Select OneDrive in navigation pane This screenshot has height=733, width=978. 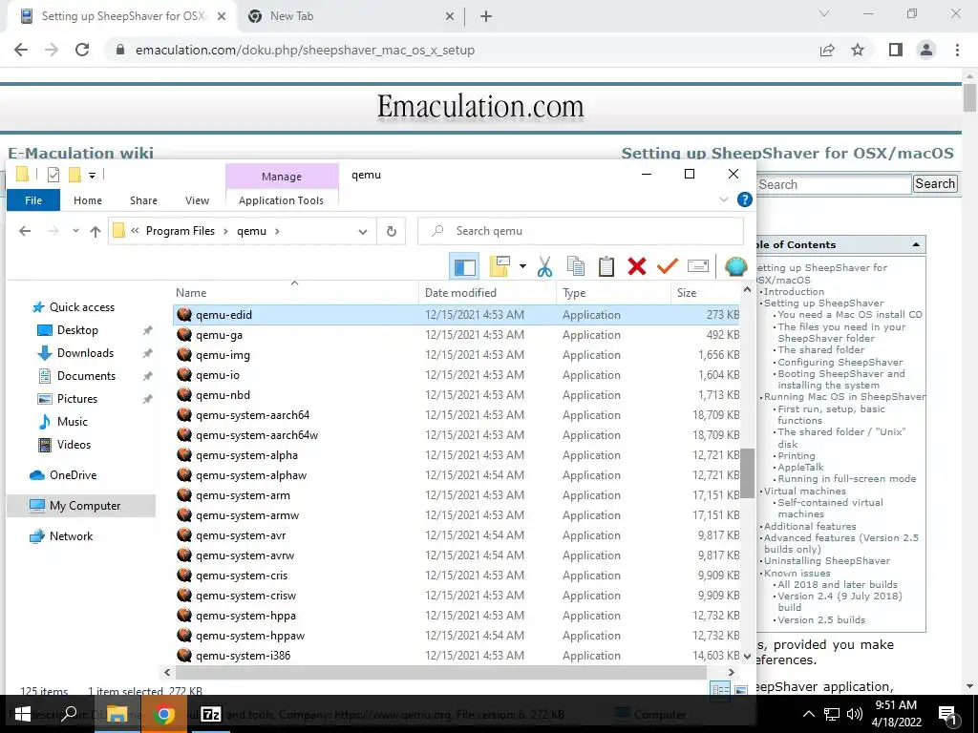click(73, 475)
